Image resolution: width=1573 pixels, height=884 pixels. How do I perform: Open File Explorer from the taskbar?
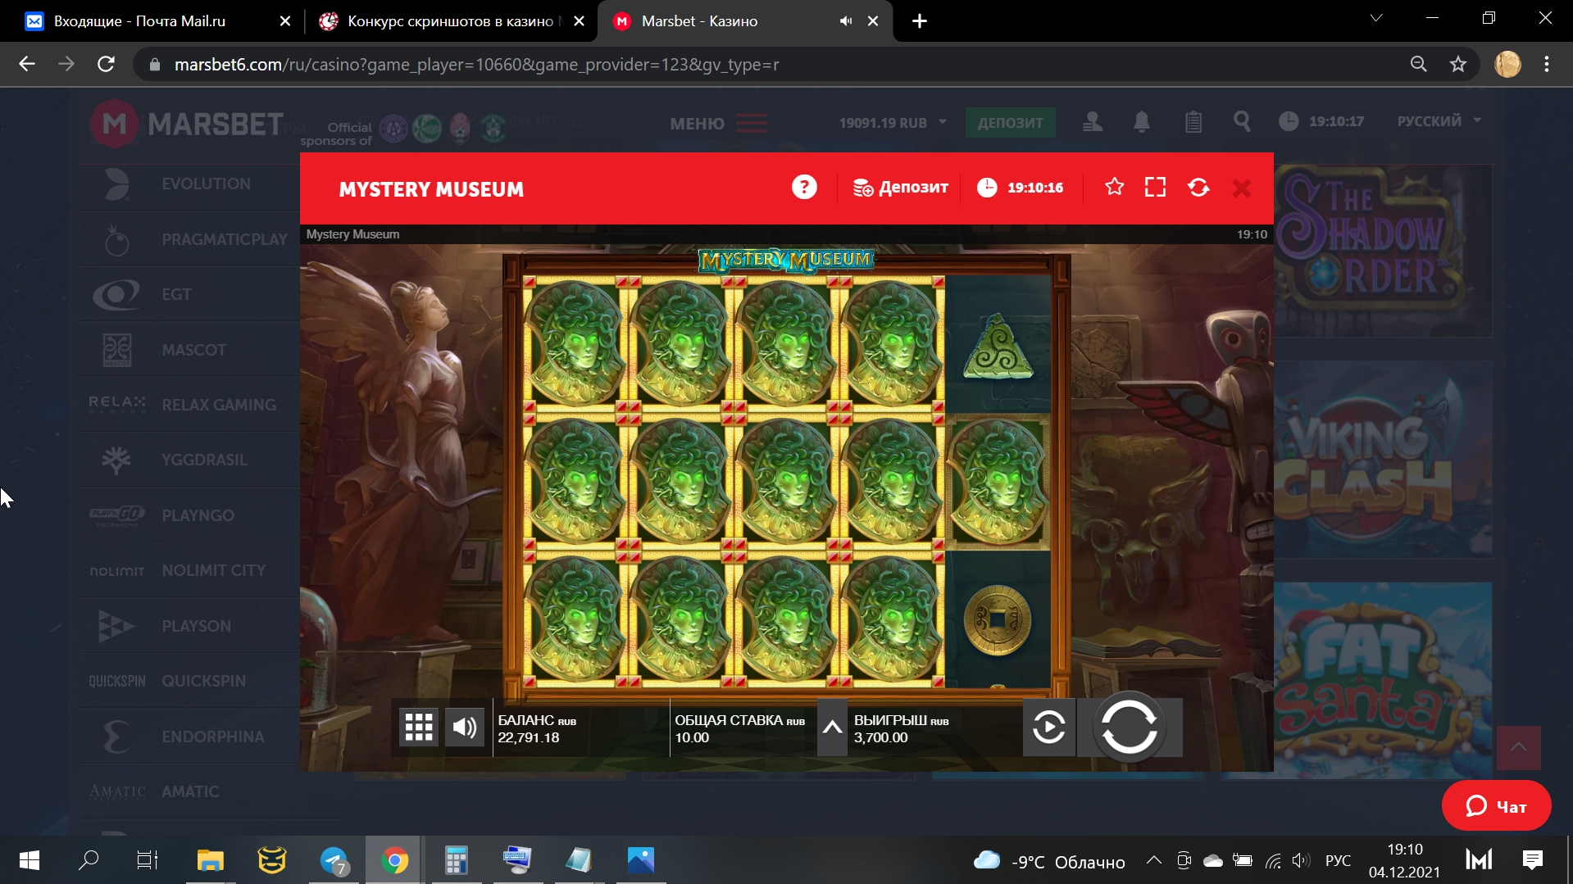click(210, 860)
